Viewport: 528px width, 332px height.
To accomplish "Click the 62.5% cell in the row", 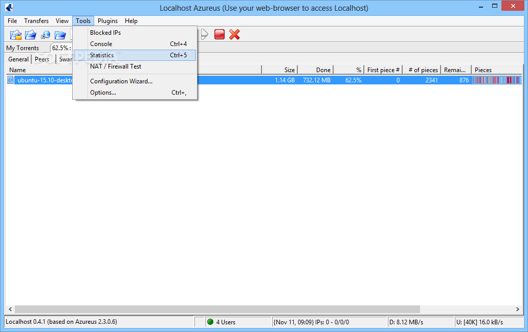I will (353, 80).
